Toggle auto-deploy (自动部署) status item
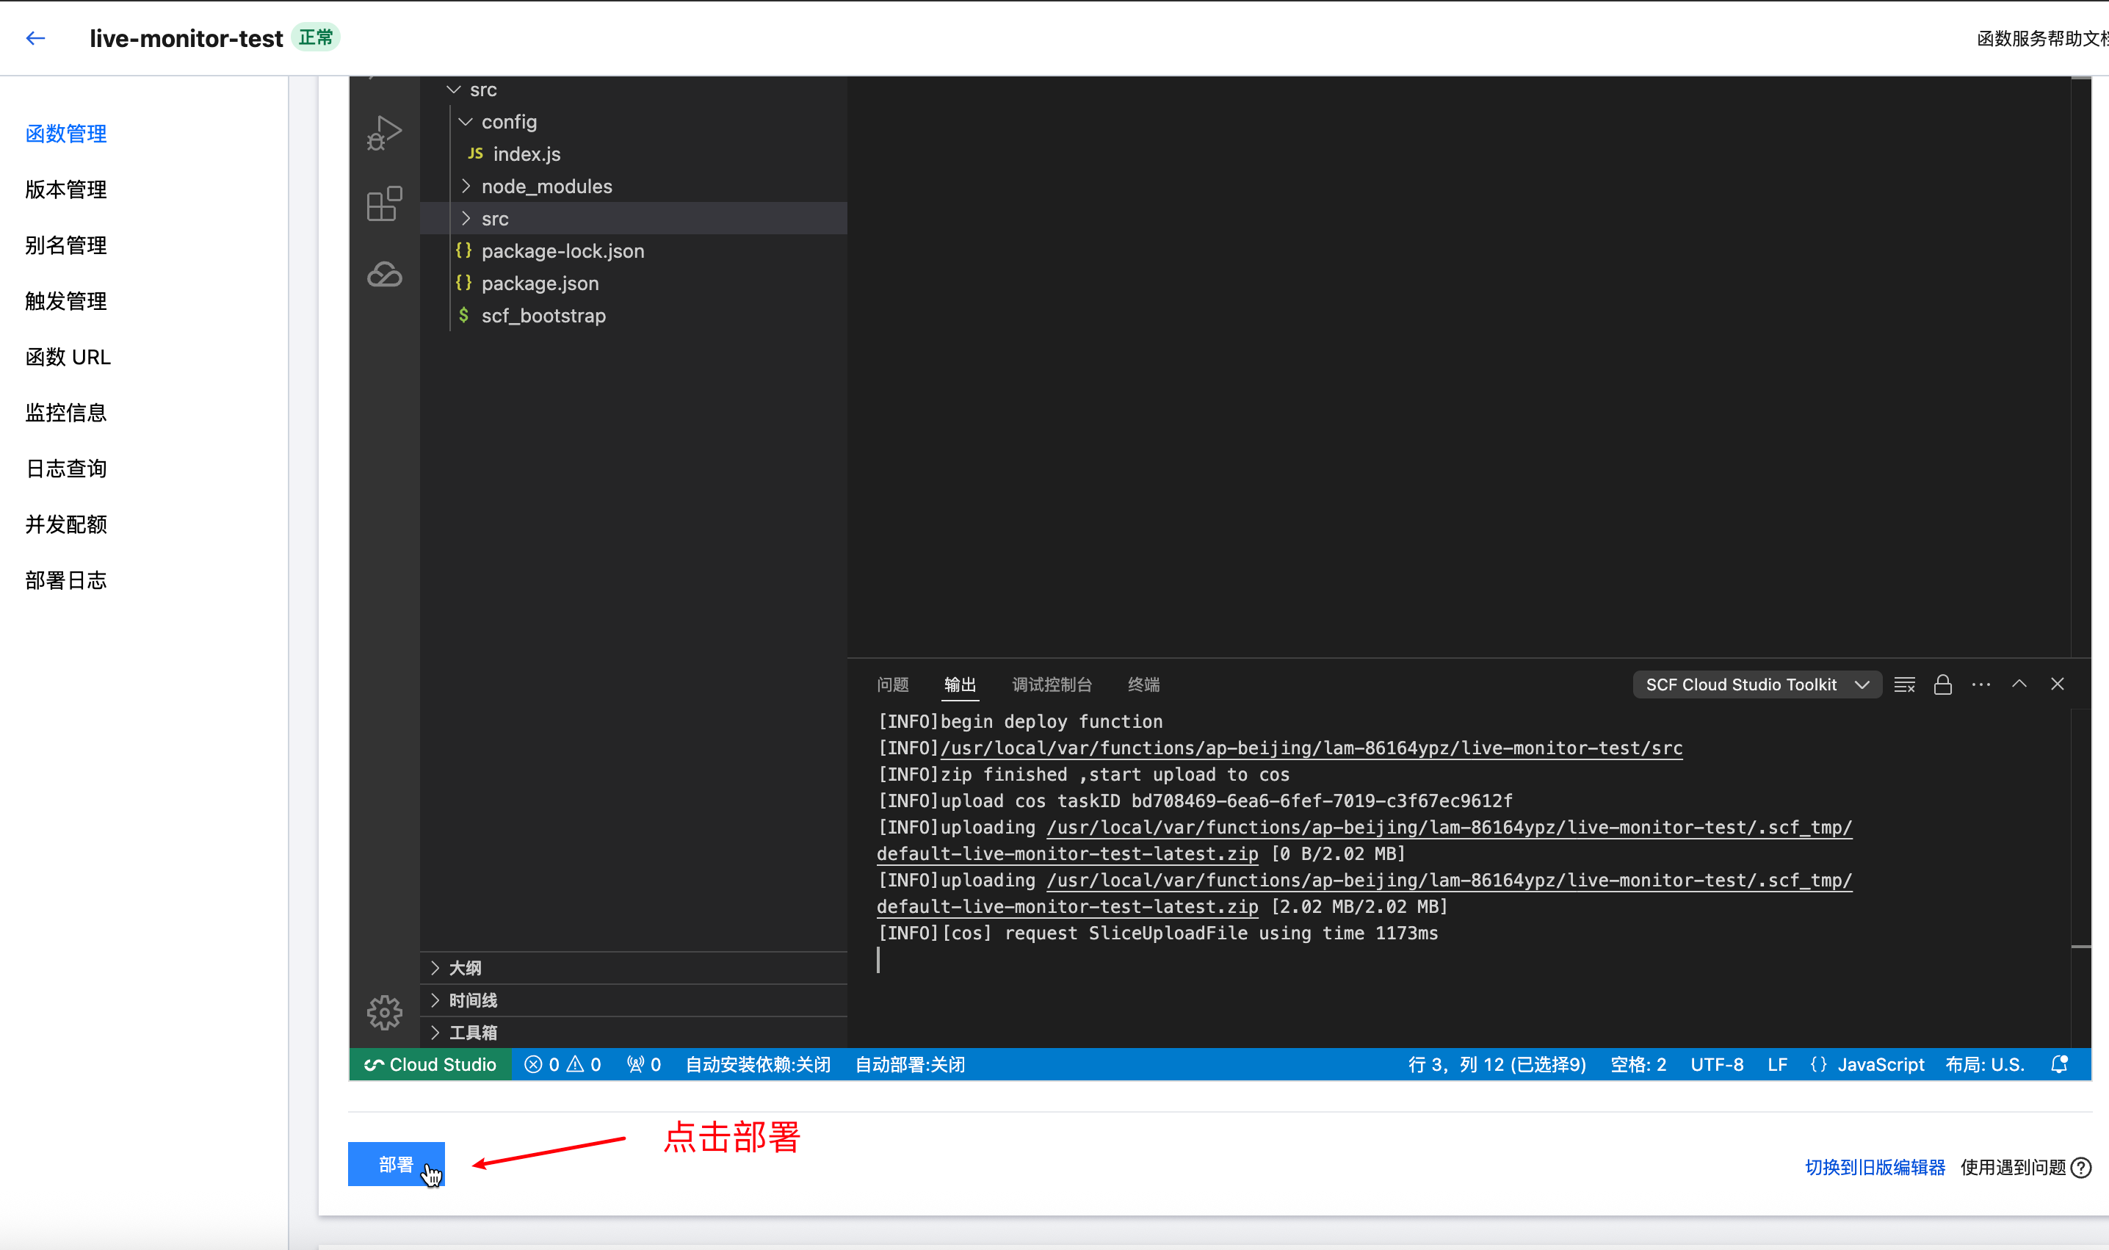This screenshot has width=2109, height=1250. [x=910, y=1064]
